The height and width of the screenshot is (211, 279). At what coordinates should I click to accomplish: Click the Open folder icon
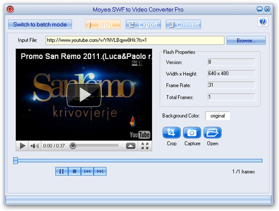click(x=213, y=133)
